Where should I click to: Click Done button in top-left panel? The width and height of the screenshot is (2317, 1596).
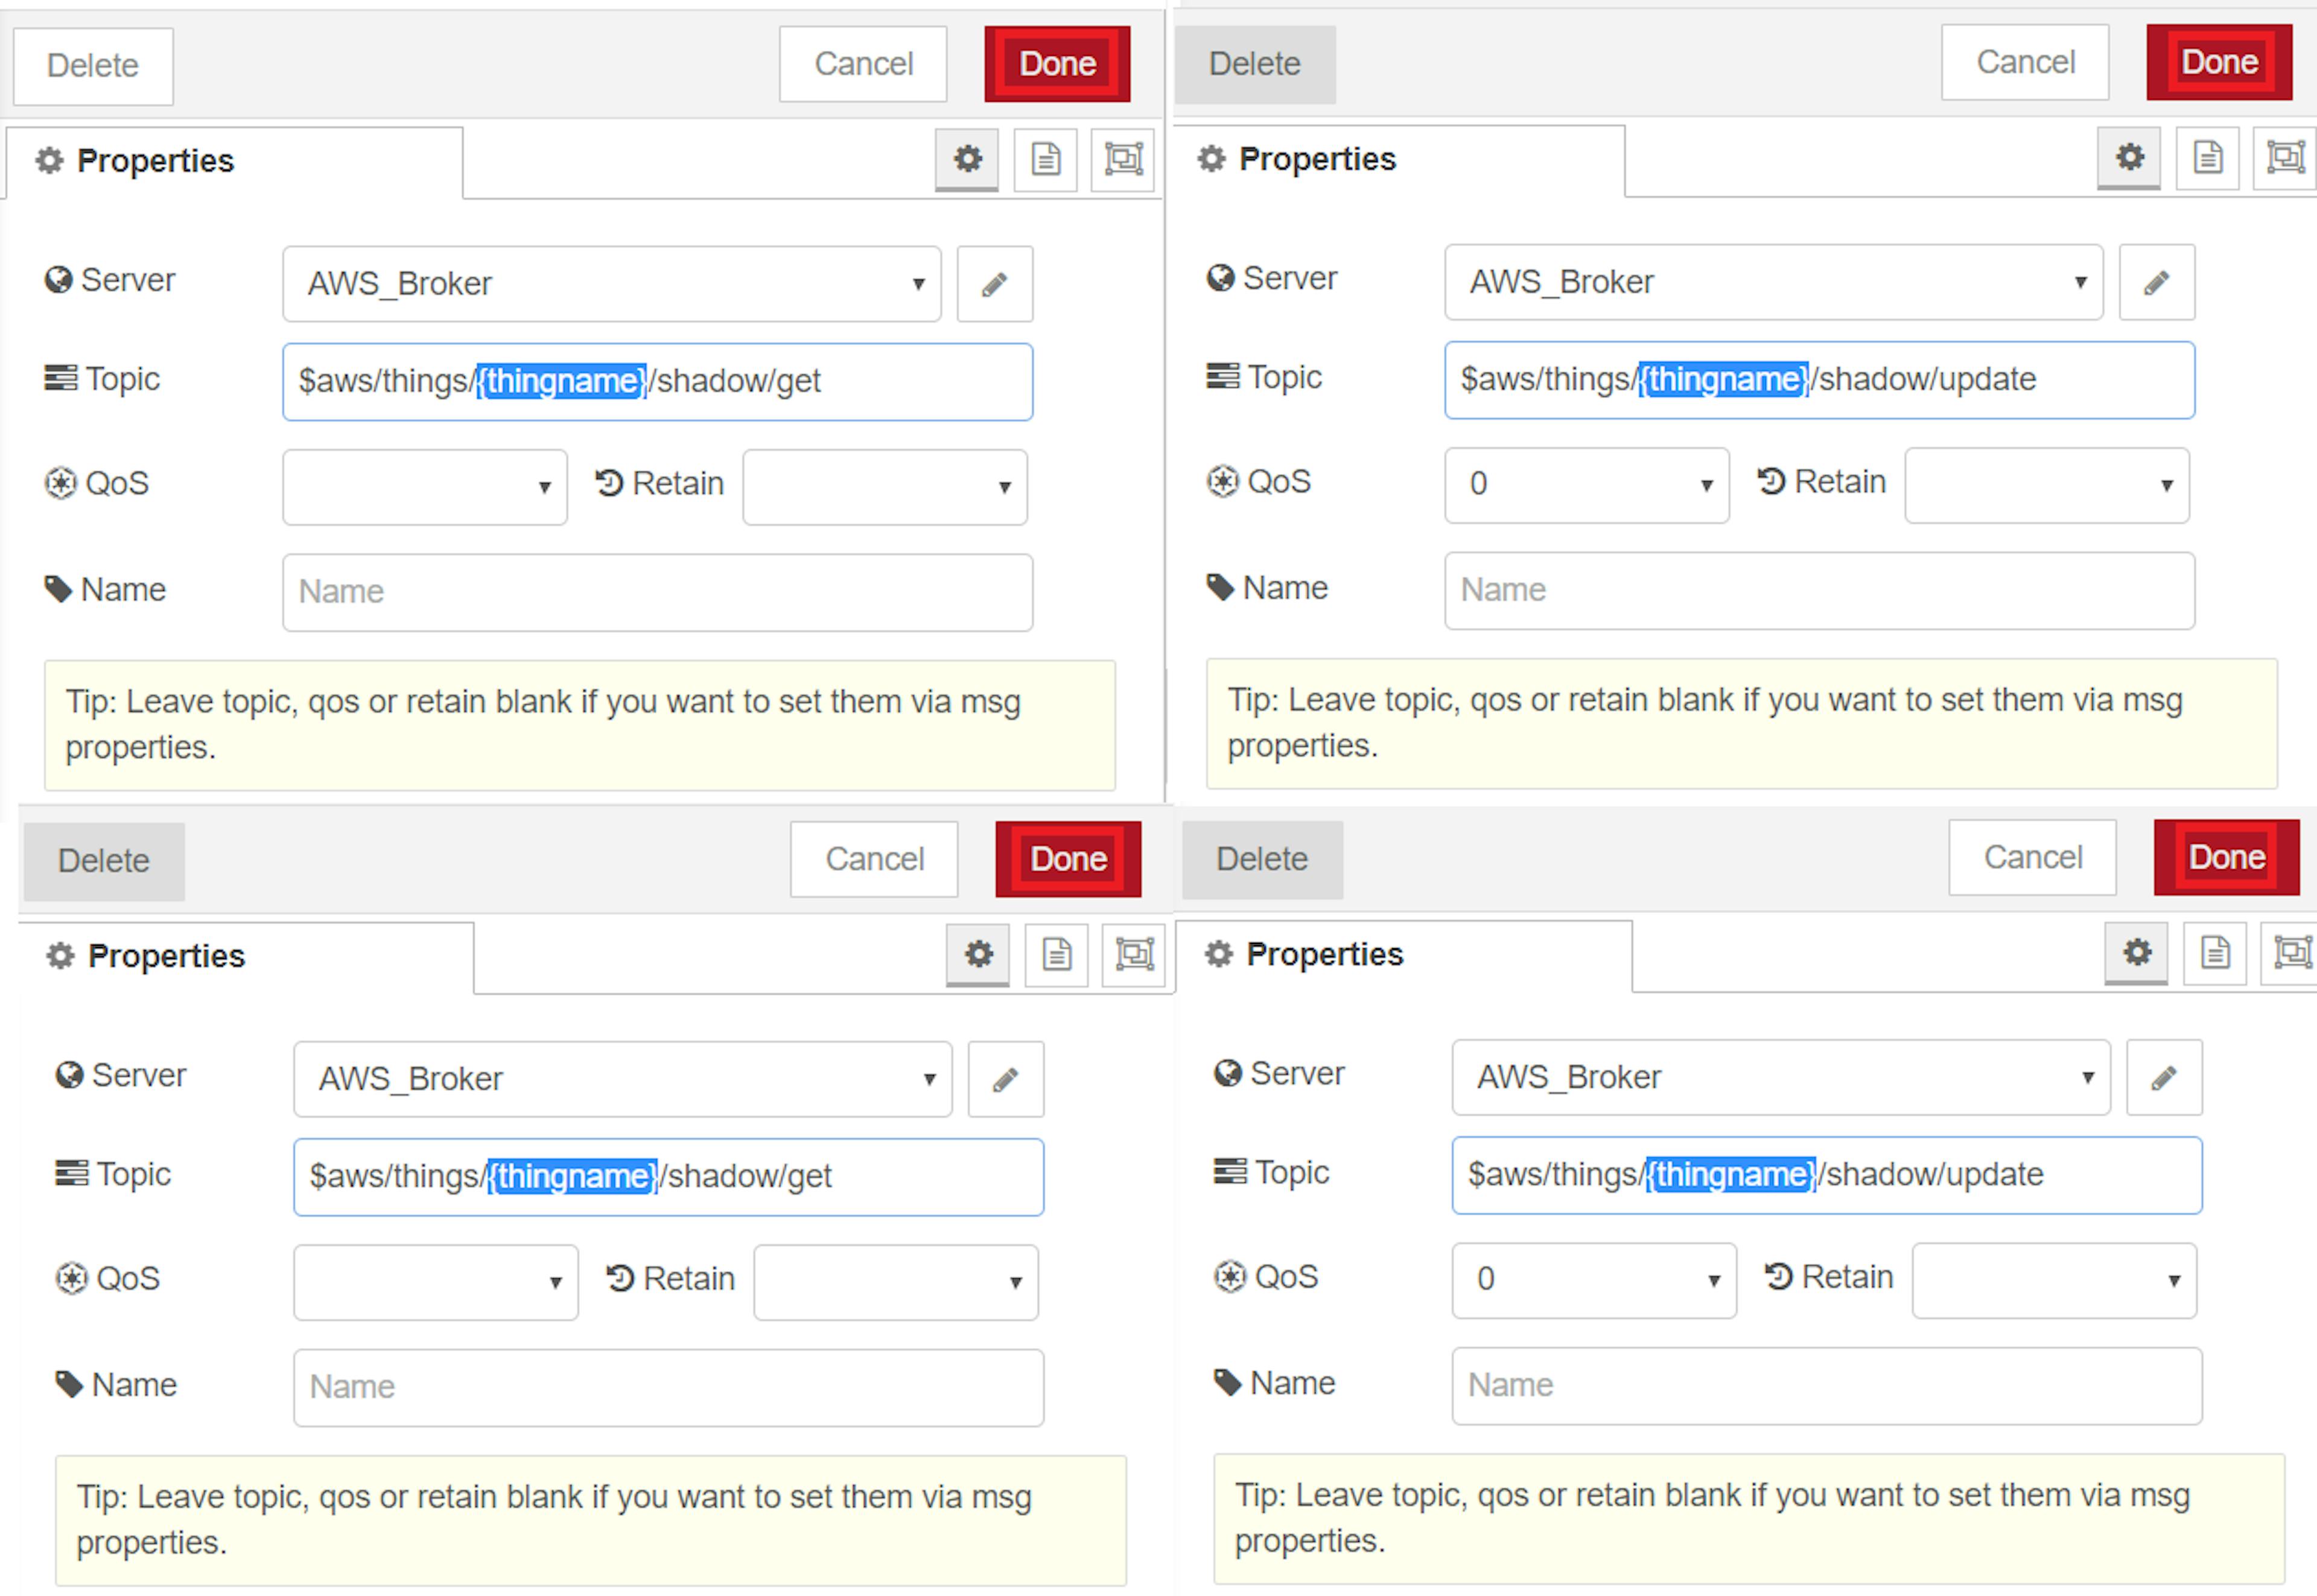[x=1058, y=64]
